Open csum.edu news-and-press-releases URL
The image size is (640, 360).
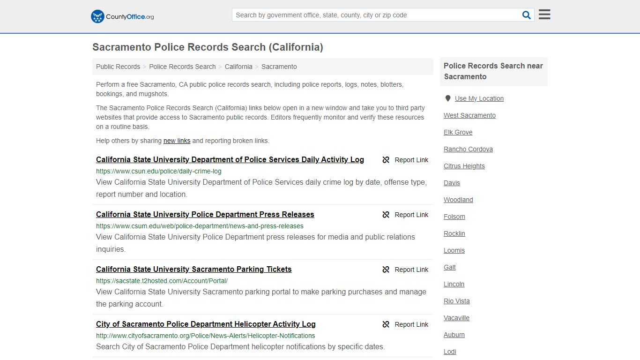[200, 226]
